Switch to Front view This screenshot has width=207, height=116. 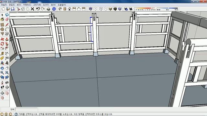tap(70, 9)
